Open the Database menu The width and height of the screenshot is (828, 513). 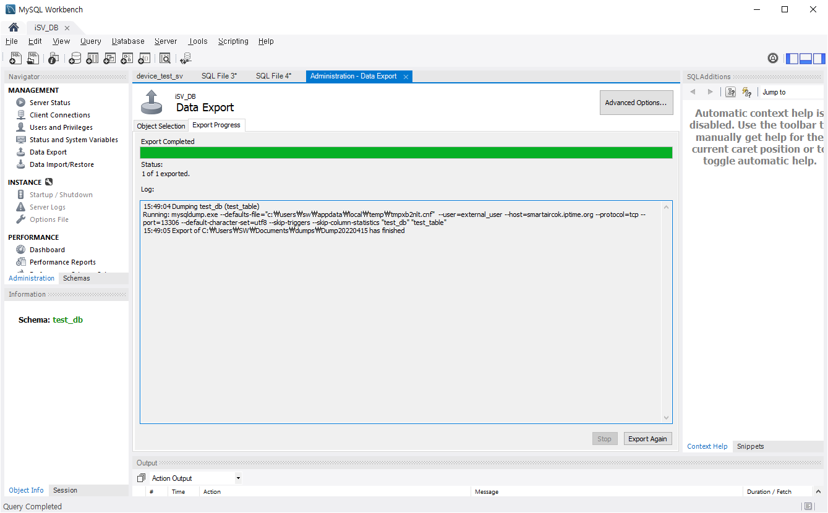tap(128, 41)
